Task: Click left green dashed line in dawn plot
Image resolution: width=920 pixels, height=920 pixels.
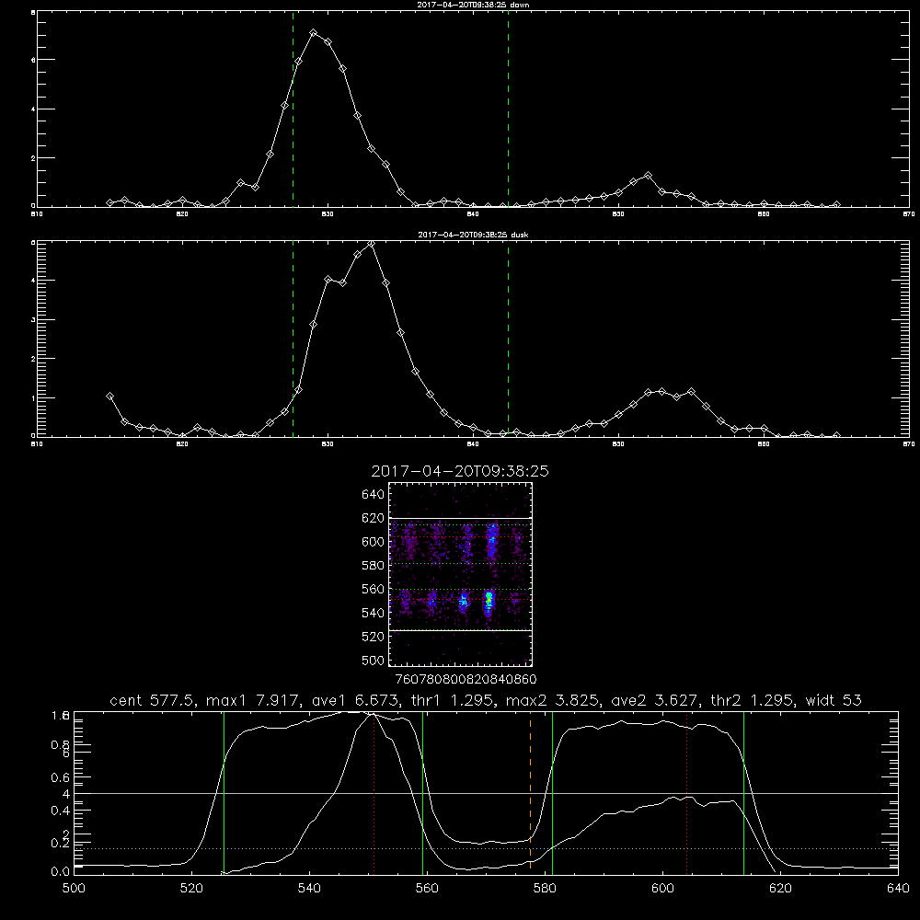Action: [x=293, y=109]
